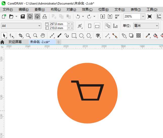Select the Transparency checkerboard tool

click(x=139, y=35)
